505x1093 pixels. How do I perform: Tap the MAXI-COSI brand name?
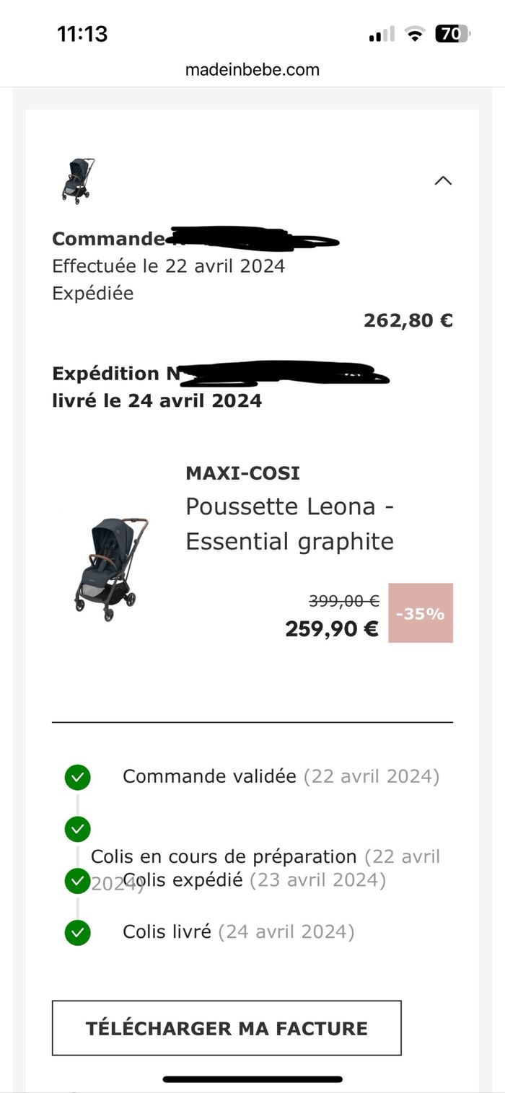tap(242, 473)
